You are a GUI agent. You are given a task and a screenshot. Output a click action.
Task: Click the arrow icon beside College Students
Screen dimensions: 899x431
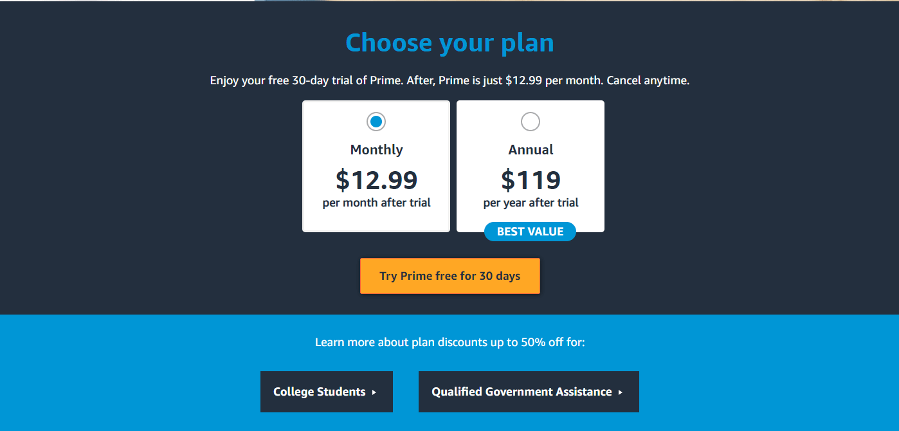pyautogui.click(x=374, y=392)
